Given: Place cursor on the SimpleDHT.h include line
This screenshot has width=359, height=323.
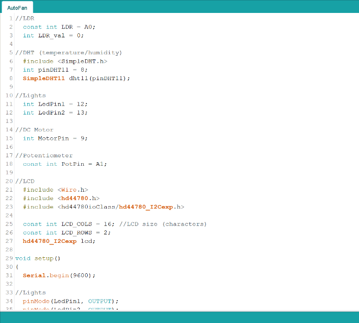Looking at the screenshot, I should [65, 61].
